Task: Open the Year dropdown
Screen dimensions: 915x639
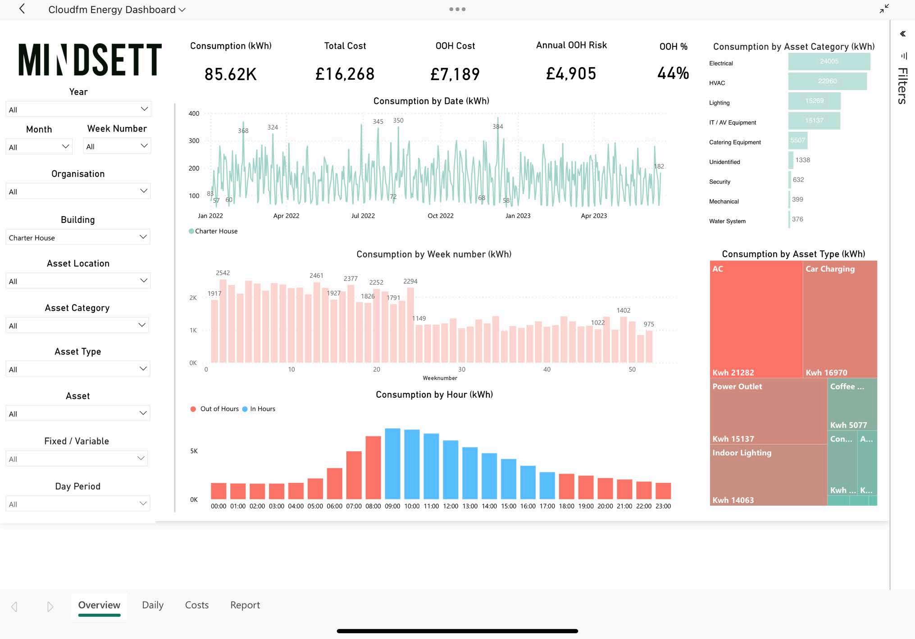Action: tap(78, 109)
